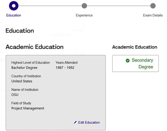Click the Edit Education link

click(x=89, y=122)
